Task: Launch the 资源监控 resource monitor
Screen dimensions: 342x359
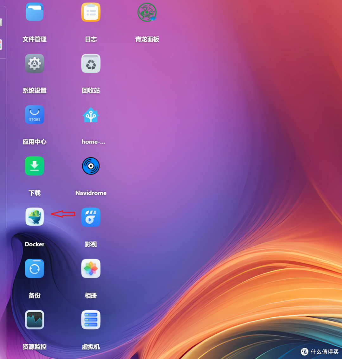Action: coord(35,319)
